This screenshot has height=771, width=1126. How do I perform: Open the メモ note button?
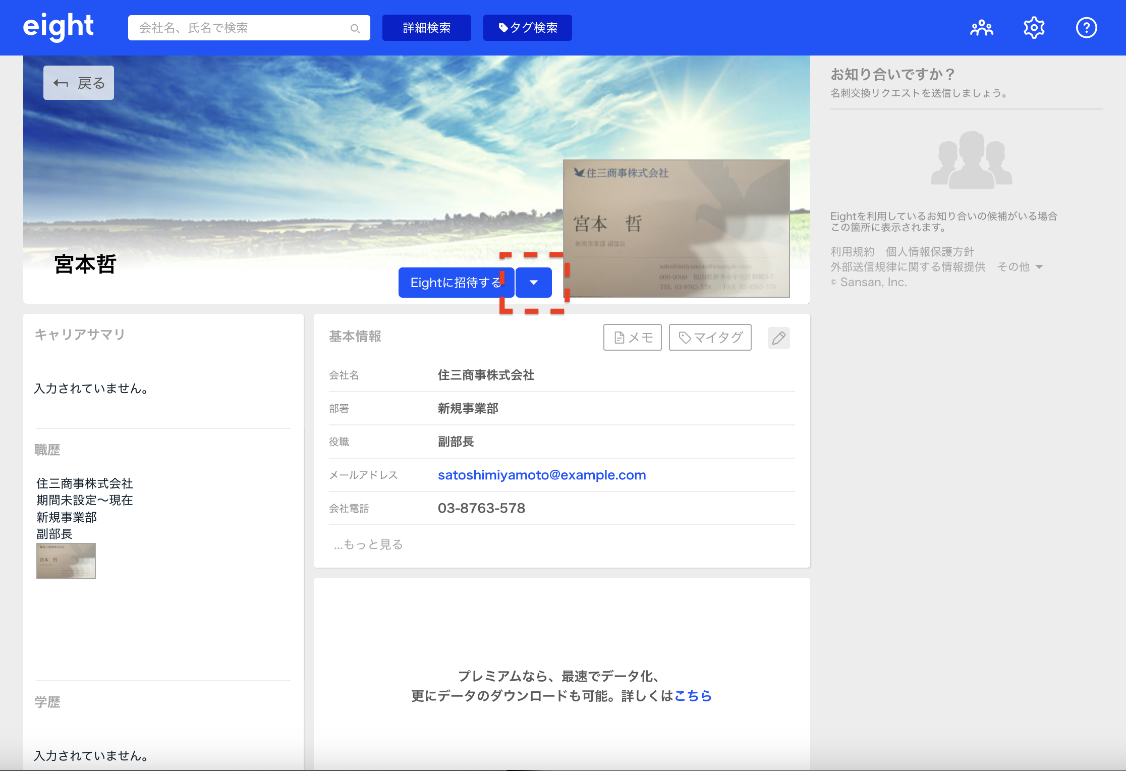[632, 338]
